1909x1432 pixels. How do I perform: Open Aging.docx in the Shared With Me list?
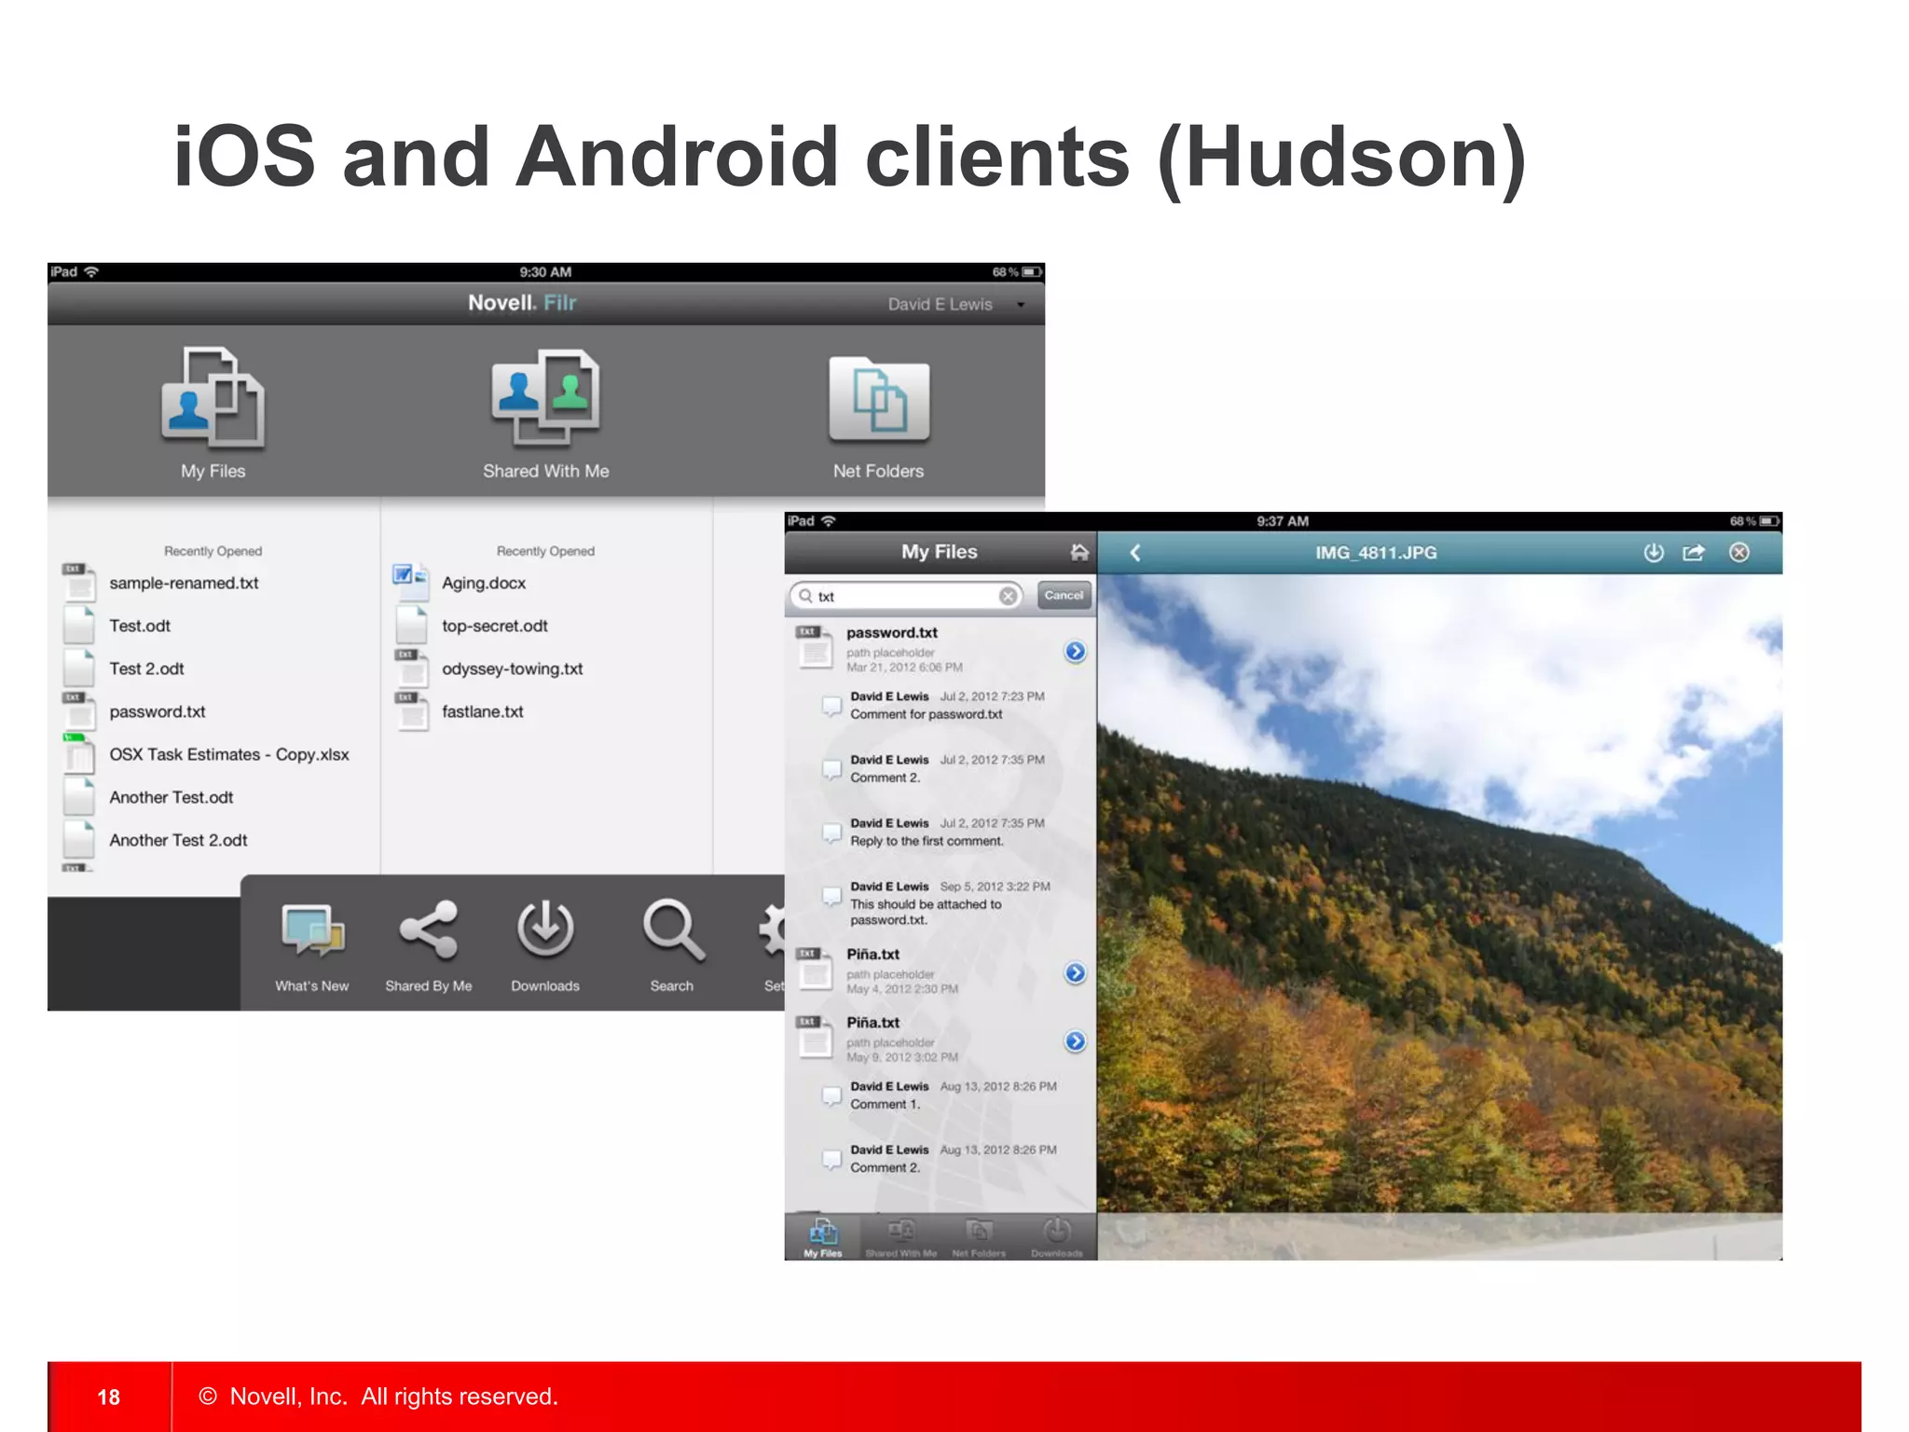click(483, 583)
